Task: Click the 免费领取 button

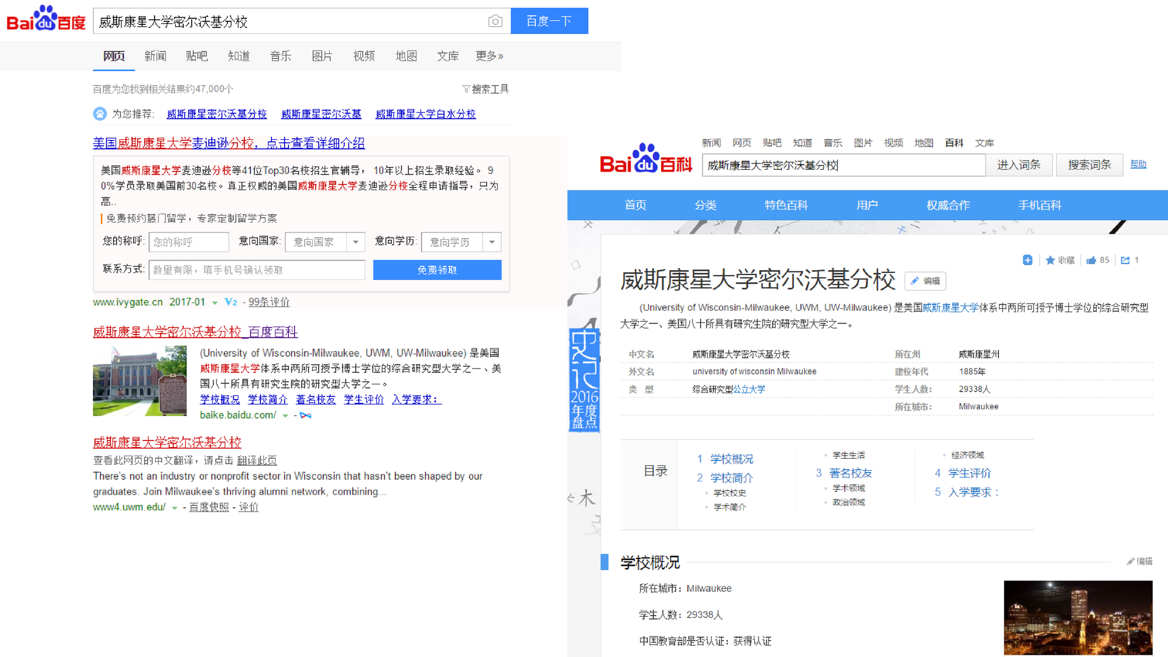Action: (x=437, y=270)
